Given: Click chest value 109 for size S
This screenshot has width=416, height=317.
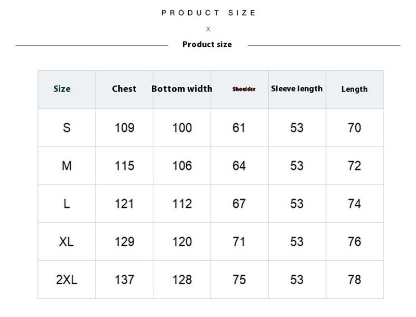Looking at the screenshot, I should click(x=124, y=128).
